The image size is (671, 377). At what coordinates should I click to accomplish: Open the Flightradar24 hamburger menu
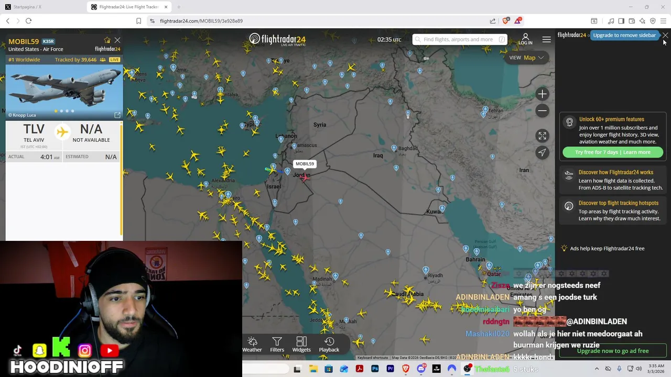546,39
